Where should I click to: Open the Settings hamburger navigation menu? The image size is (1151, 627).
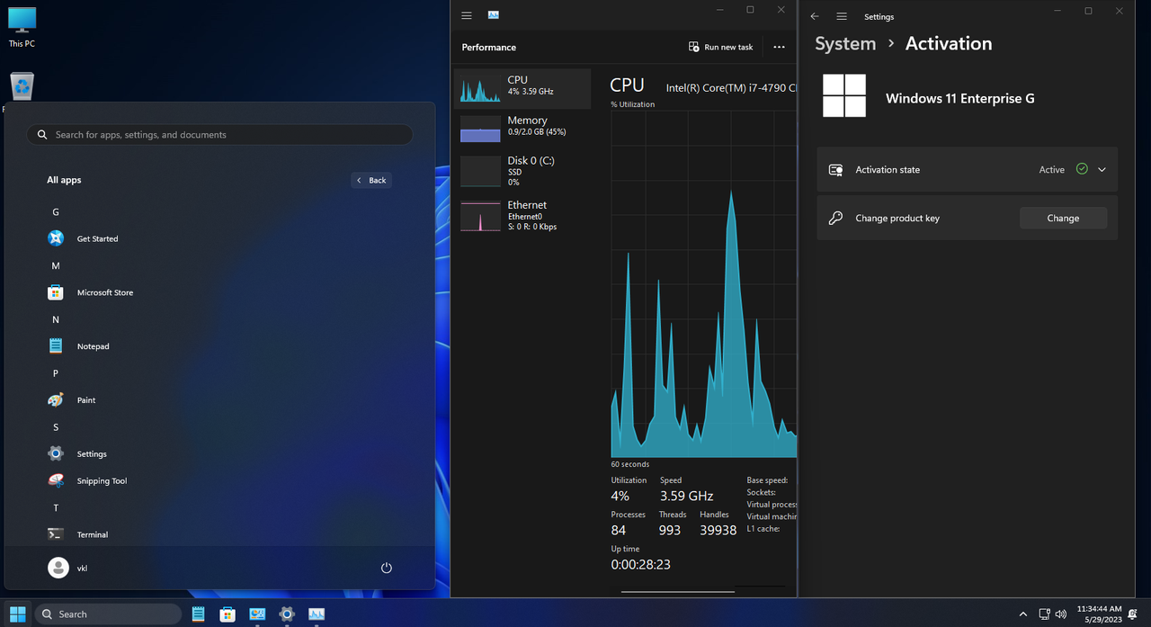click(x=842, y=16)
